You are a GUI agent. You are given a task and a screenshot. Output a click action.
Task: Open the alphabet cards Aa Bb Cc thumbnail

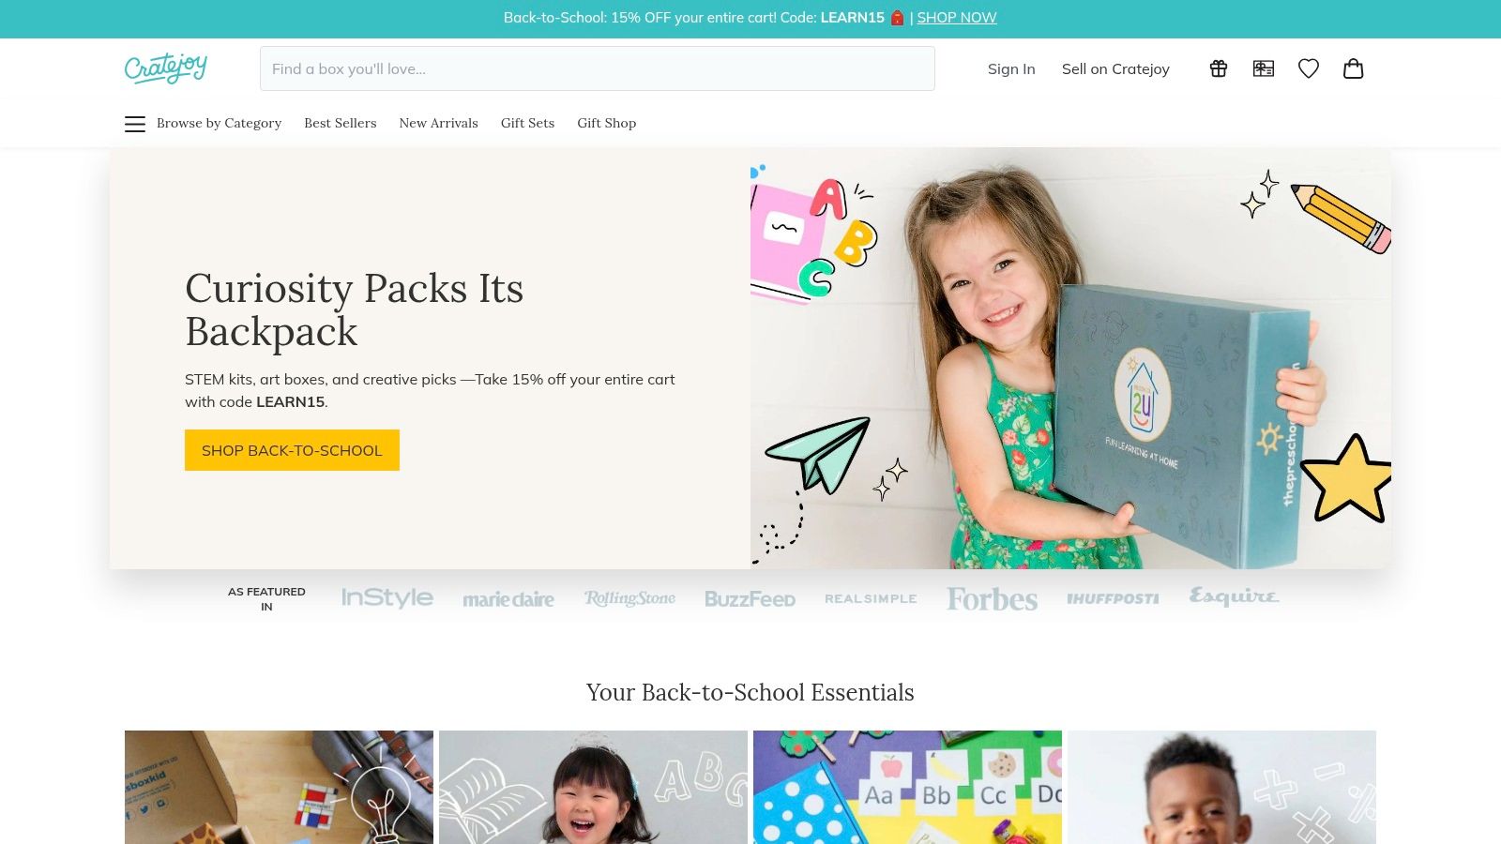click(x=907, y=787)
